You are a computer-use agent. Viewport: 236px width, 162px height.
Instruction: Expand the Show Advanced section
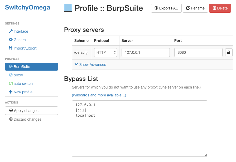coord(91,65)
